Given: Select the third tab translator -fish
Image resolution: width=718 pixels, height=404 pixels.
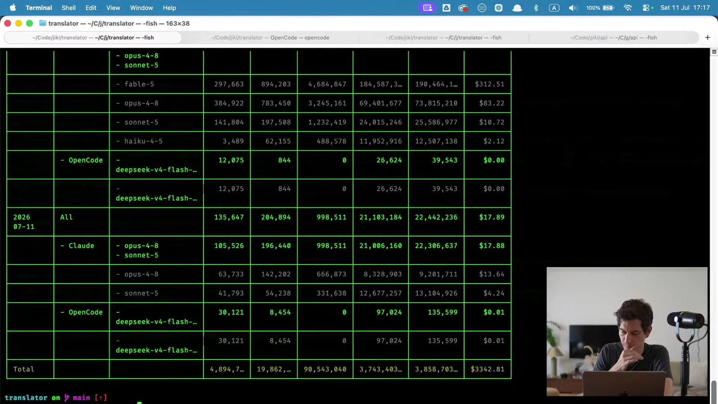Looking at the screenshot, I should 443,38.
